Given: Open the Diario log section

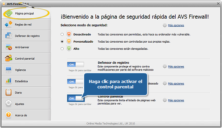Looking at the screenshot, I should [x=26, y=92].
